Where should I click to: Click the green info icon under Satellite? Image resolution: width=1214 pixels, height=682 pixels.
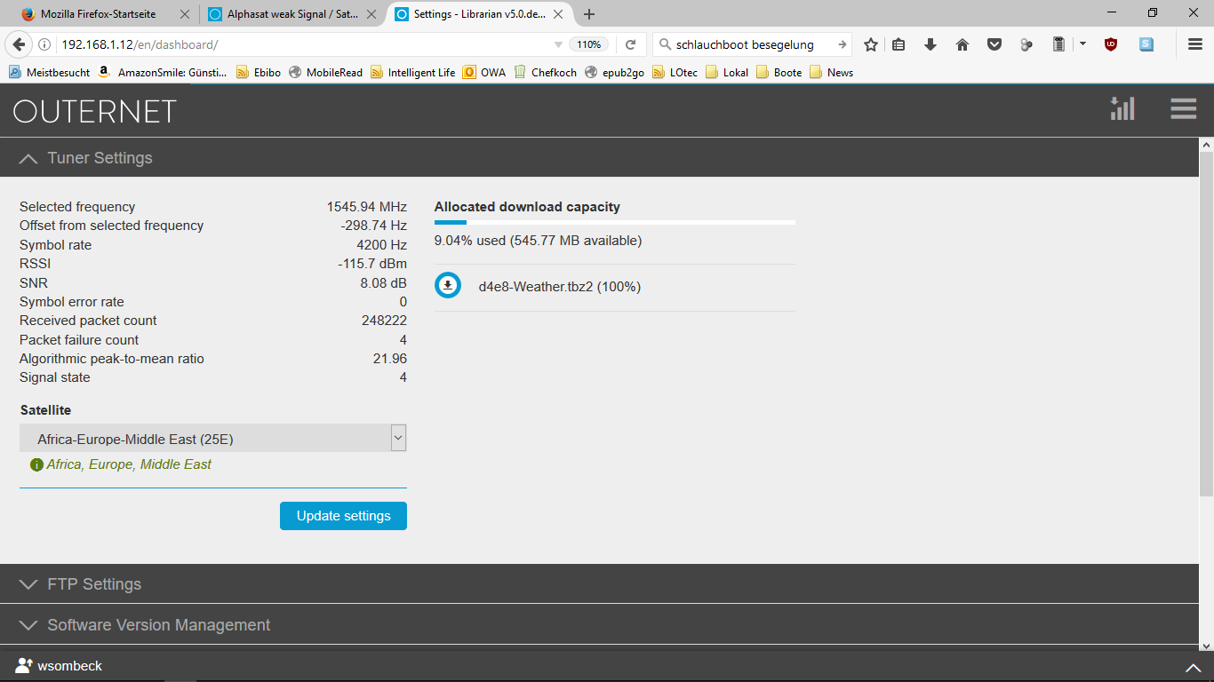(36, 464)
